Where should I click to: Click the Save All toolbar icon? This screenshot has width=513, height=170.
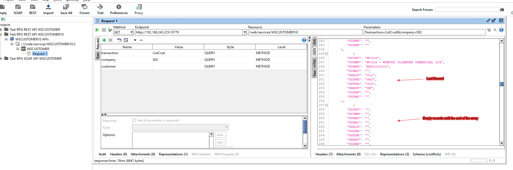point(66,9)
